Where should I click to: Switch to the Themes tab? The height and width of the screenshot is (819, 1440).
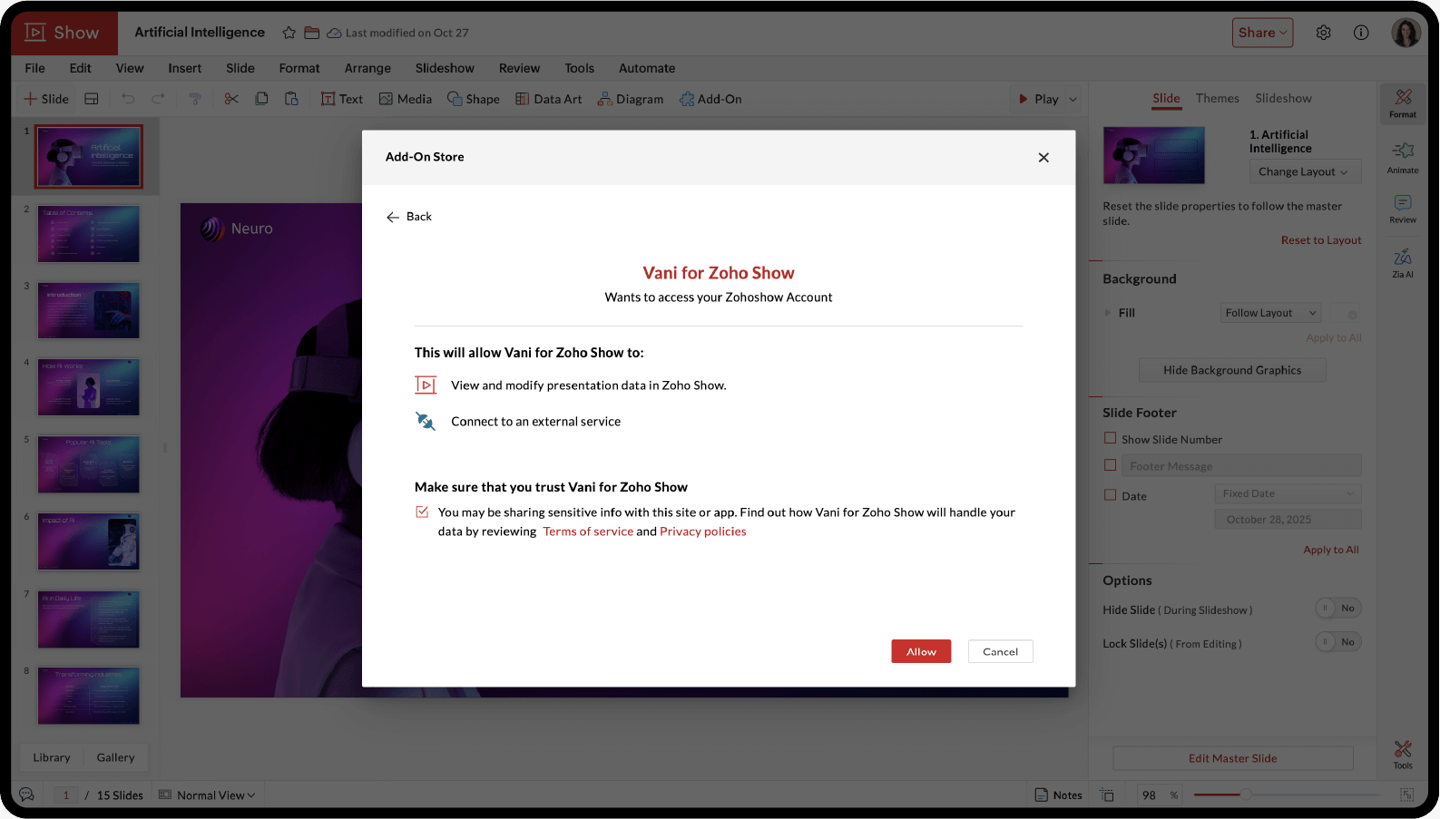[x=1217, y=98]
